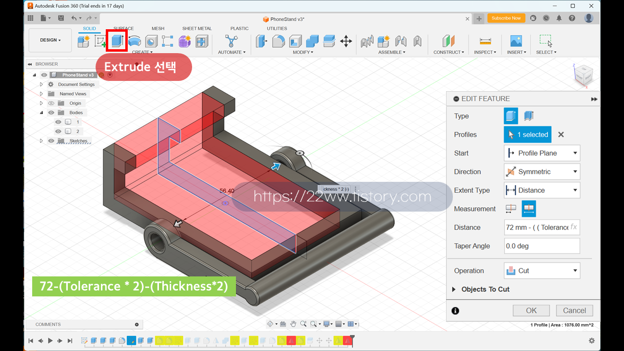The height and width of the screenshot is (351, 624).
Task: Select the Create Sketch tool
Action: 100,41
